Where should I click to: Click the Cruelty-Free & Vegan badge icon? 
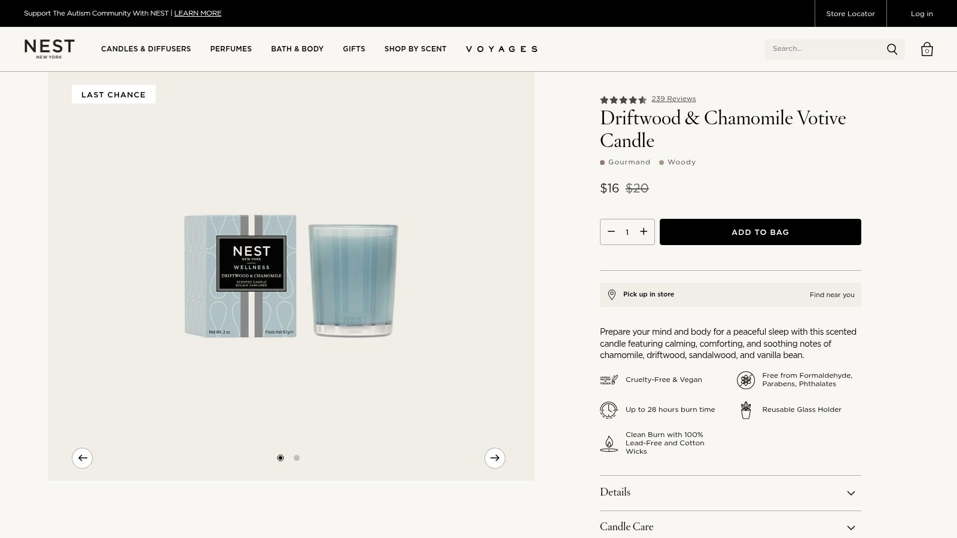tap(608, 380)
